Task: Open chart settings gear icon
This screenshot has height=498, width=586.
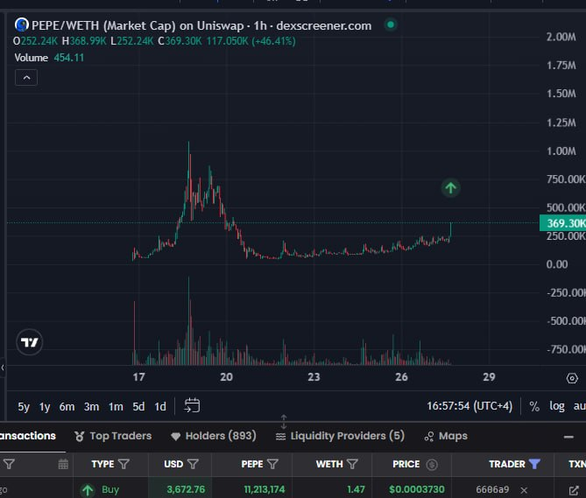Action: (572, 378)
